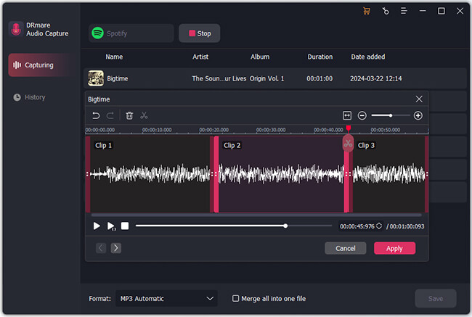The height and width of the screenshot is (317, 472).
Task: Select the Clip 3 waveform segment
Action: click(x=388, y=174)
